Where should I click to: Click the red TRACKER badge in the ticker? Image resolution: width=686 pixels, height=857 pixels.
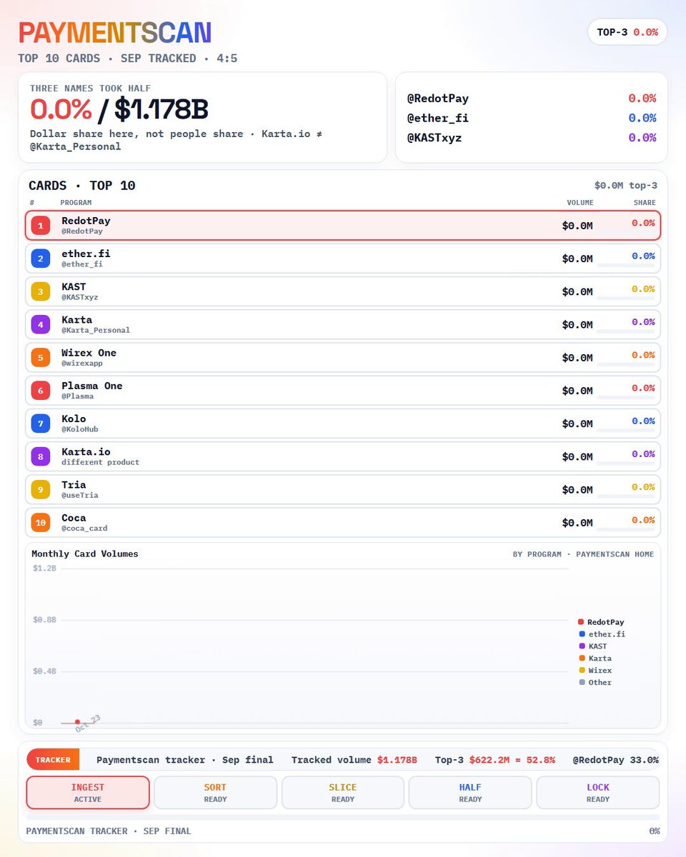[53, 760]
